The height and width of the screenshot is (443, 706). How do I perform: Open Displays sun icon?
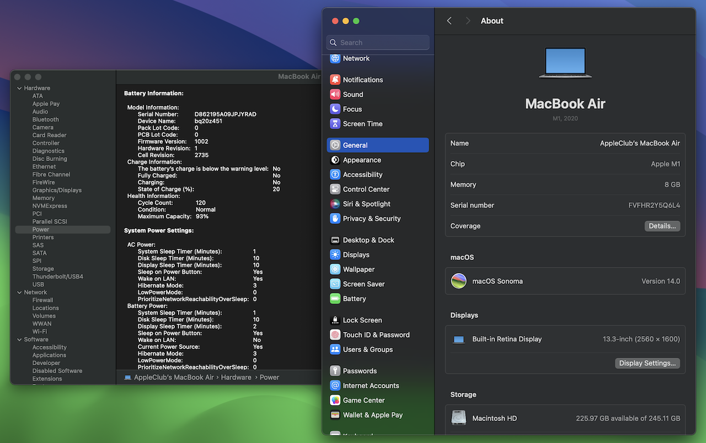pyautogui.click(x=335, y=255)
